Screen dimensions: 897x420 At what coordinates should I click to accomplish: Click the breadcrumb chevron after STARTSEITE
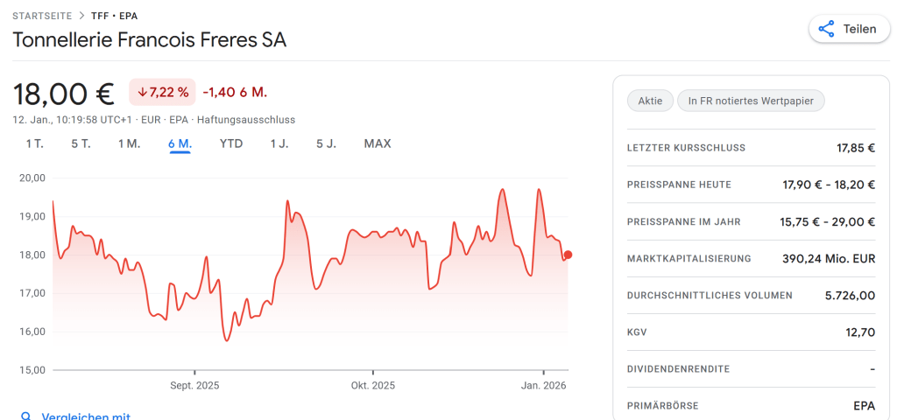point(81,16)
